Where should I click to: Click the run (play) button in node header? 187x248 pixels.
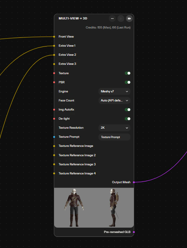pos(121,18)
